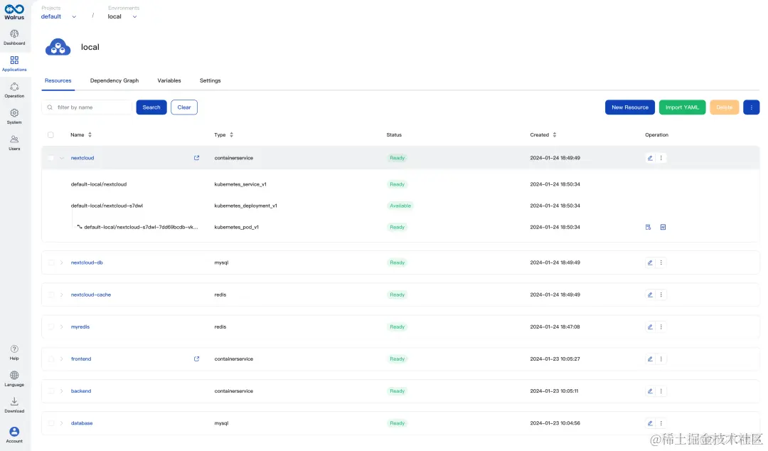Click edit icon for myredis row

pos(650,327)
